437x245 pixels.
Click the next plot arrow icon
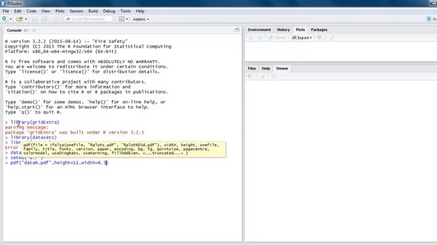pyautogui.click(x=260, y=38)
